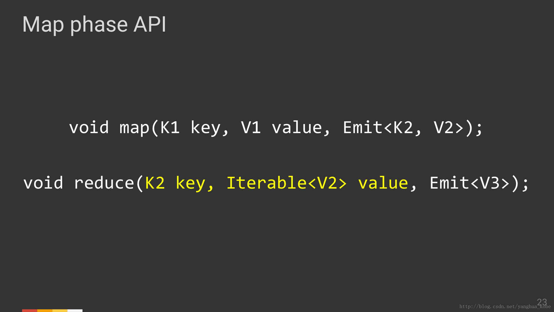
Task: Click the word "map" in the first code line
Action: pos(134,128)
